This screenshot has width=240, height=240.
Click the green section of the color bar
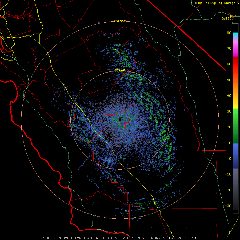pyautogui.click(x=235, y=126)
